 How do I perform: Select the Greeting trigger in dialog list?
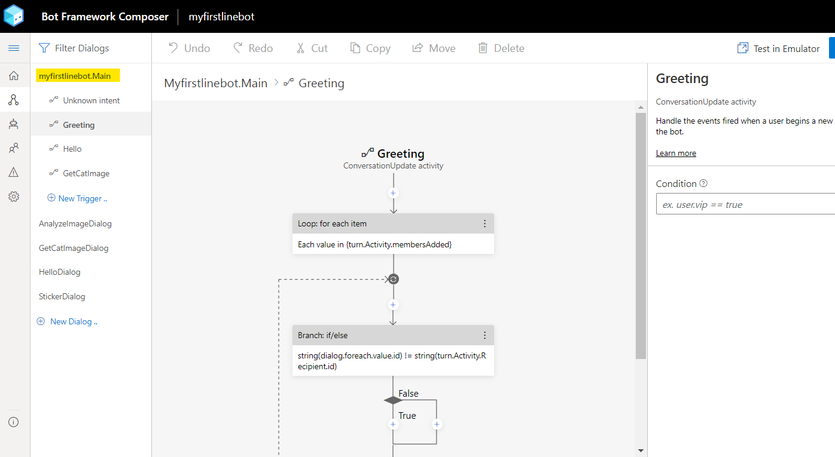[91, 124]
